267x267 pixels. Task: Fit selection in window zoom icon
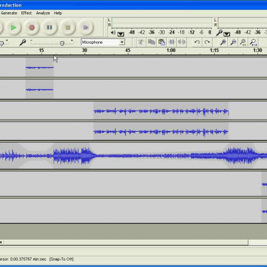[x=243, y=42]
